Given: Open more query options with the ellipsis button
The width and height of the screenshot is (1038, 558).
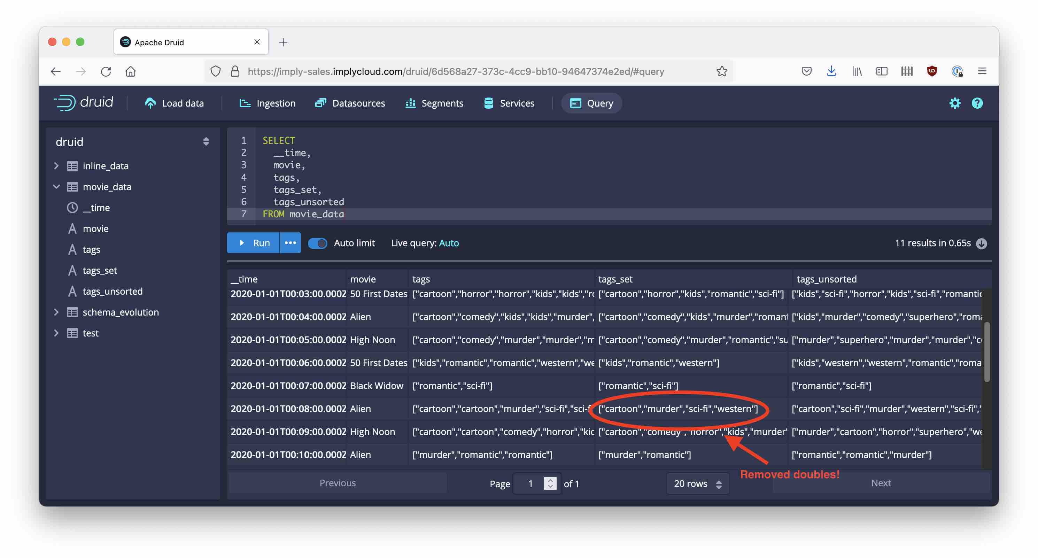Looking at the screenshot, I should (x=290, y=243).
